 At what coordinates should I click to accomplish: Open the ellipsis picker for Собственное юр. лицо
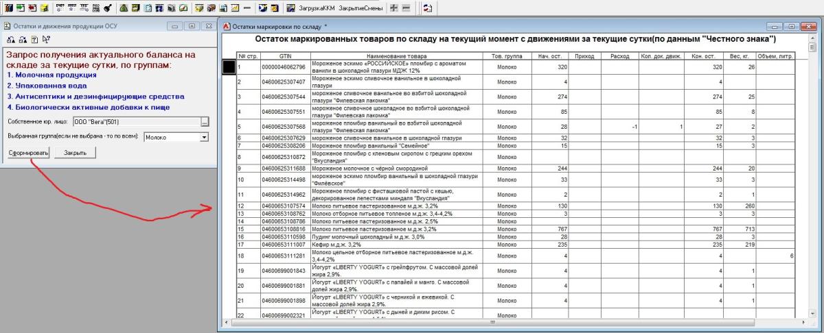tap(204, 121)
